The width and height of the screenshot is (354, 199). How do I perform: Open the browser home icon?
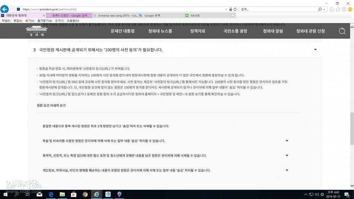(x=332, y=9)
